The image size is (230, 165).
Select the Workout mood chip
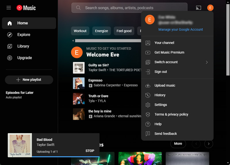click(x=80, y=31)
